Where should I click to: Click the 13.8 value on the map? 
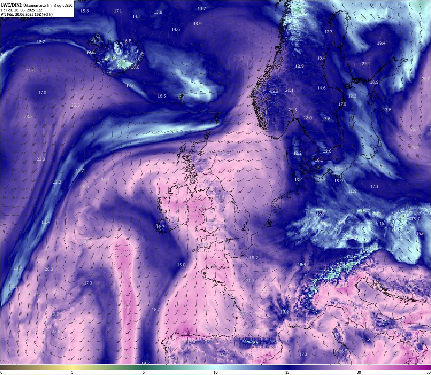point(158,12)
